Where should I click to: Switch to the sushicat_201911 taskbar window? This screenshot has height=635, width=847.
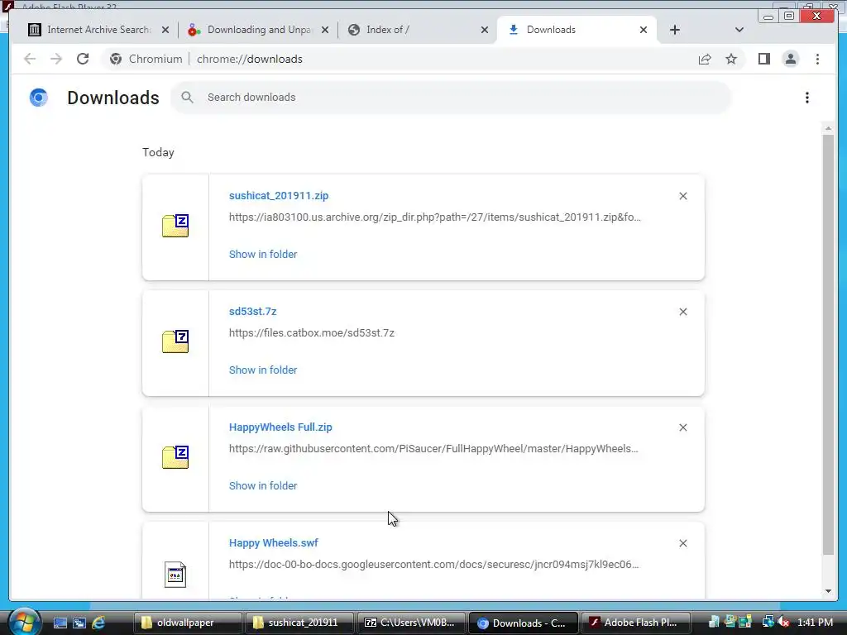click(x=299, y=623)
